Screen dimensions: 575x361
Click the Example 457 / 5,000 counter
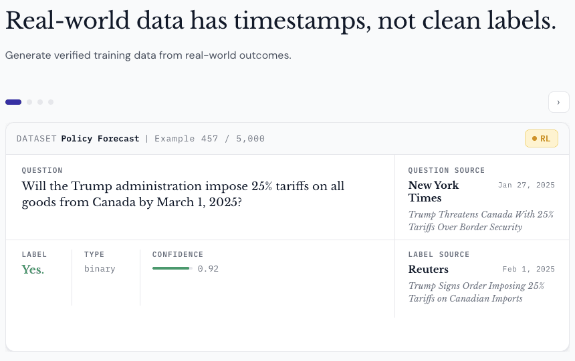tap(209, 139)
